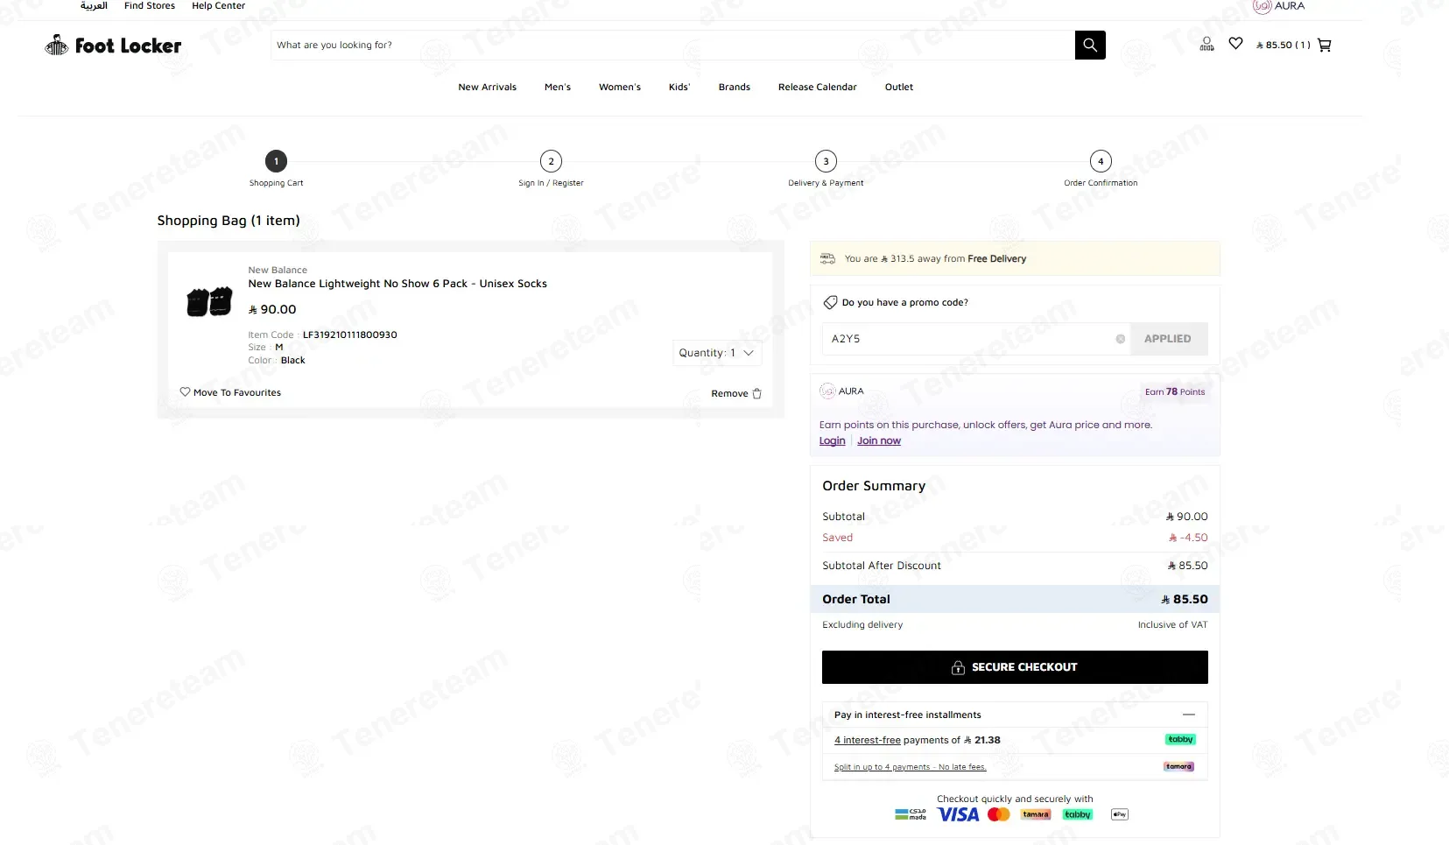Click the Saved amount -4.50
Screen dimensions: 1449x845
point(1188,538)
